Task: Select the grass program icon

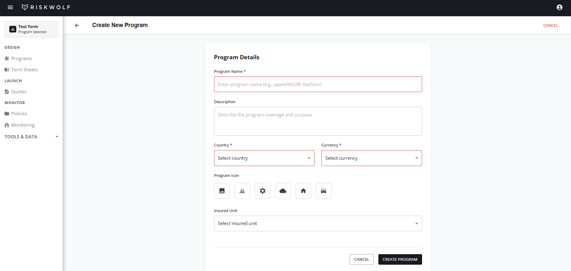Action: coord(242,191)
